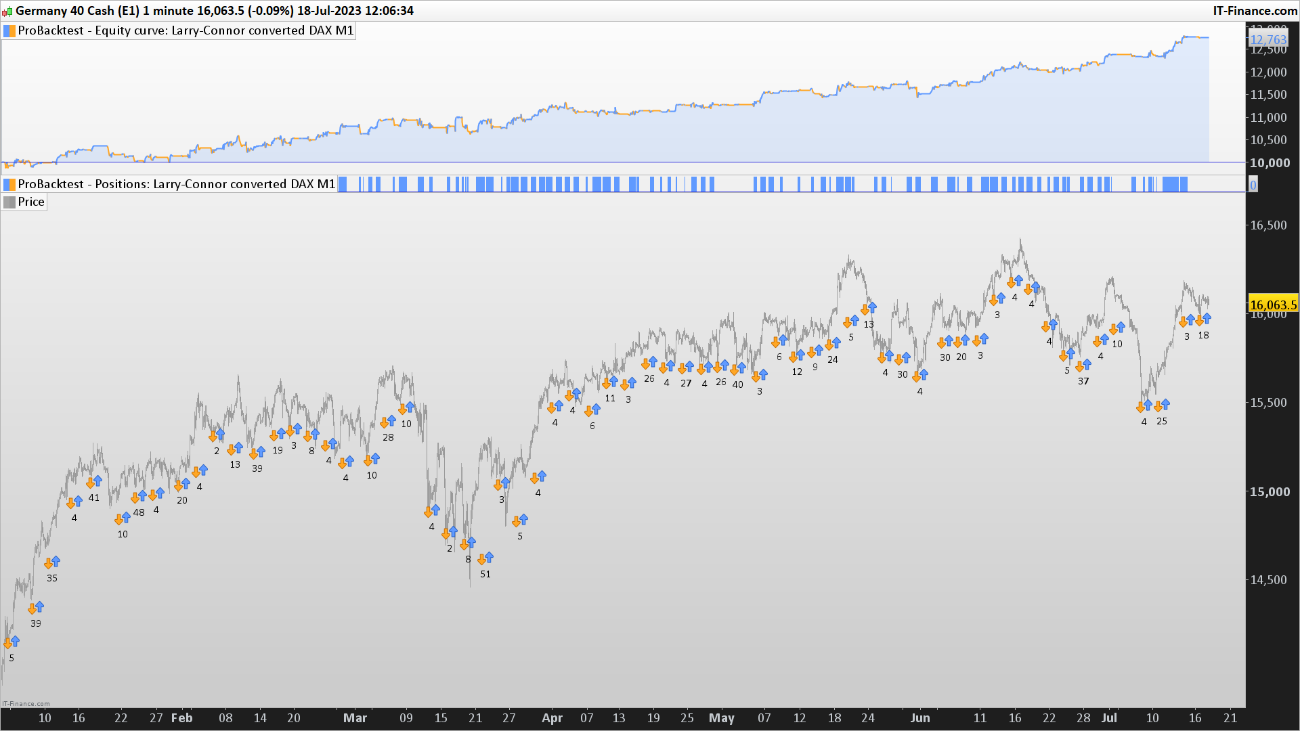
Task: Click the trade arrows marker labeled 40
Action: (x=738, y=369)
